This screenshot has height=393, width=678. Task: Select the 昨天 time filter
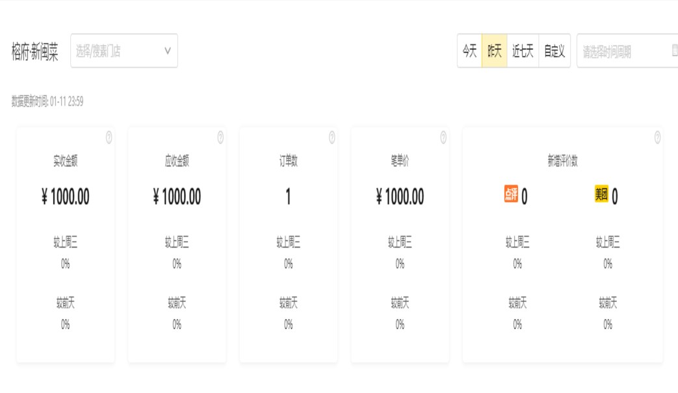click(495, 51)
